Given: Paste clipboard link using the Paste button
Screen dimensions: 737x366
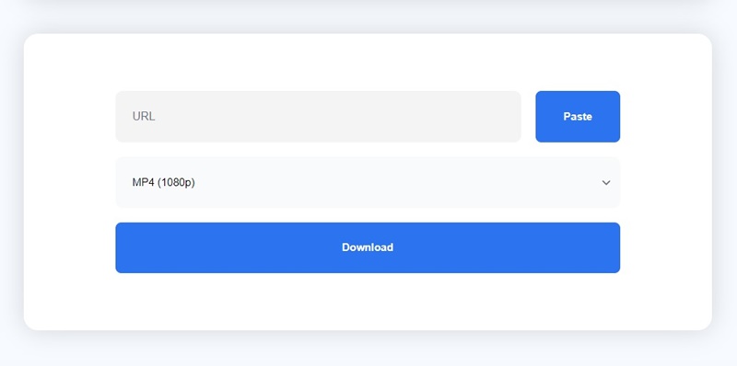Looking at the screenshot, I should coord(578,117).
